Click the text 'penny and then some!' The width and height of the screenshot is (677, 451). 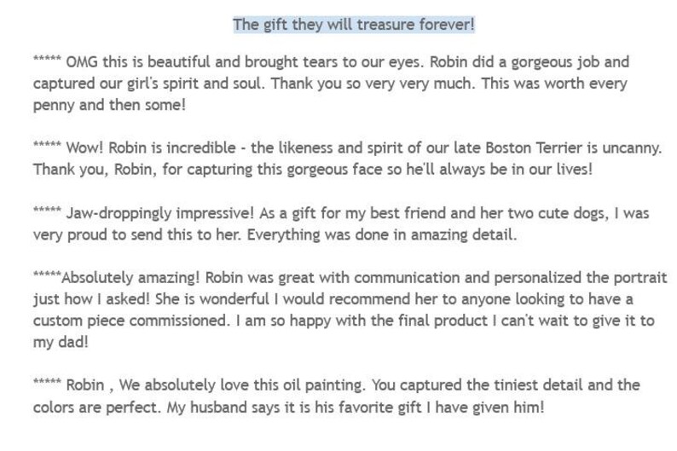tap(109, 106)
